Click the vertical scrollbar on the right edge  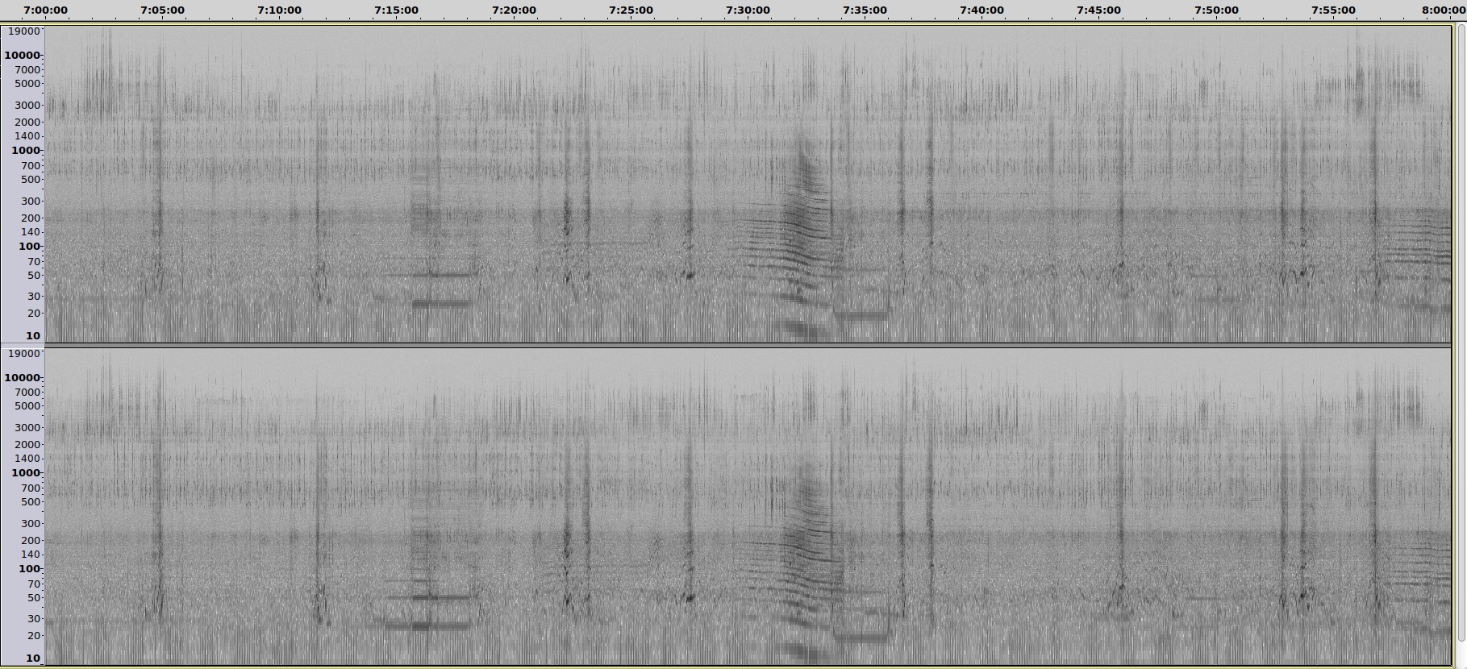[1460, 322]
